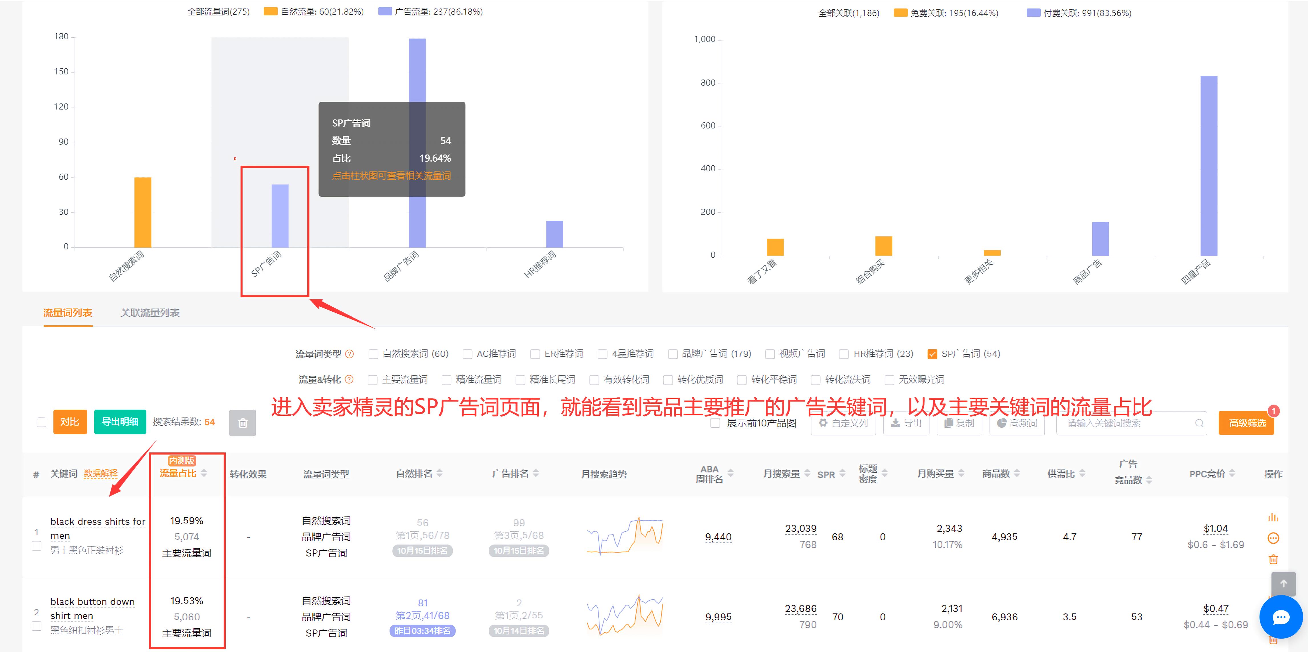Sort the table by 流量占比

click(x=204, y=474)
